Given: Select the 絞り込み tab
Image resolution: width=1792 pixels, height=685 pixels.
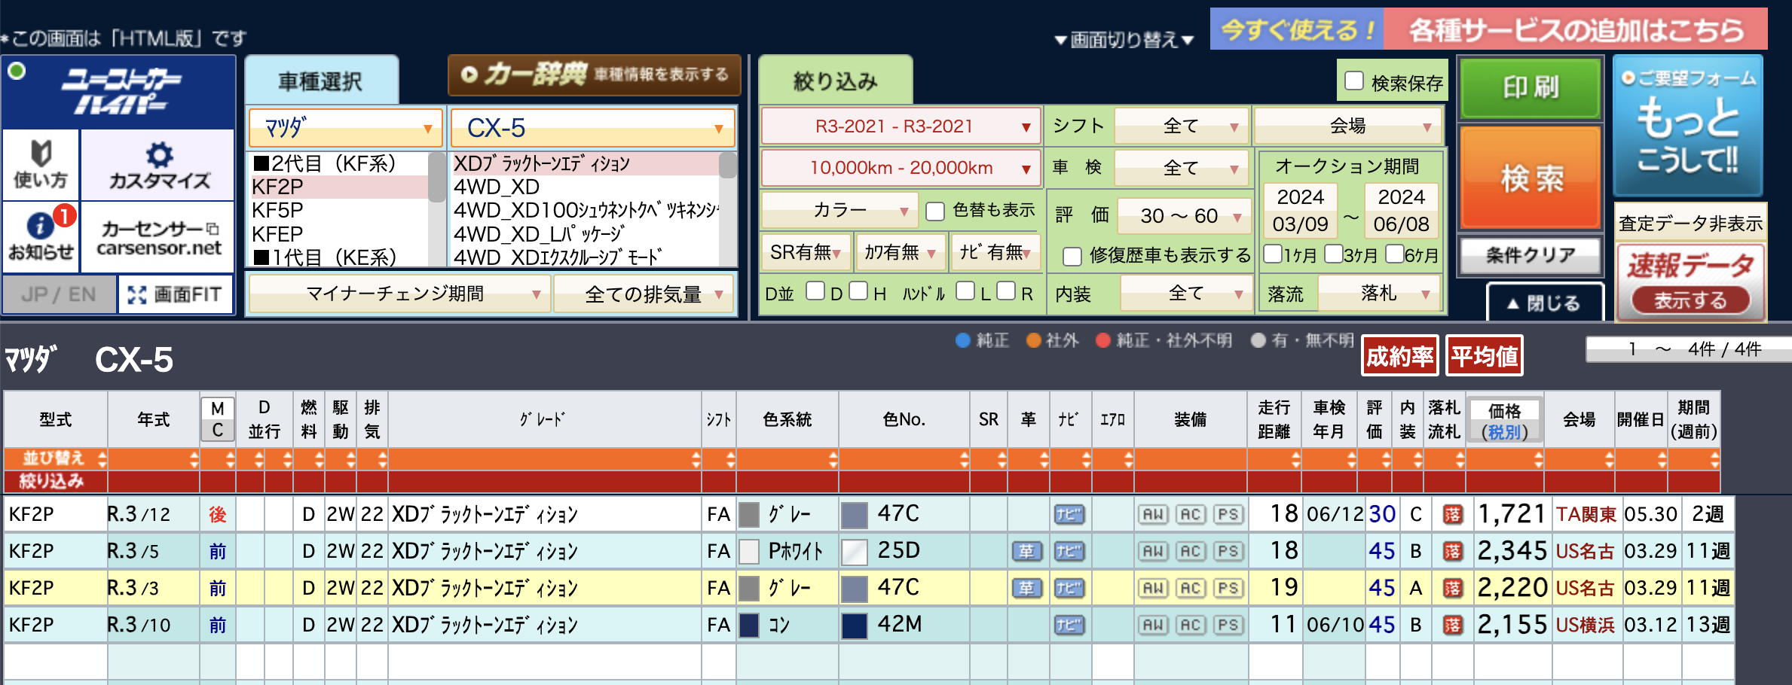Looking at the screenshot, I should coord(836,81).
